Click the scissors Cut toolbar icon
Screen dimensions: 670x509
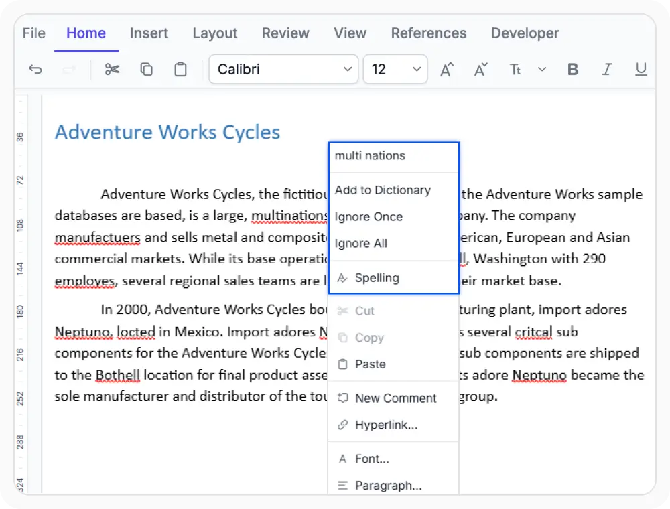[x=113, y=69]
